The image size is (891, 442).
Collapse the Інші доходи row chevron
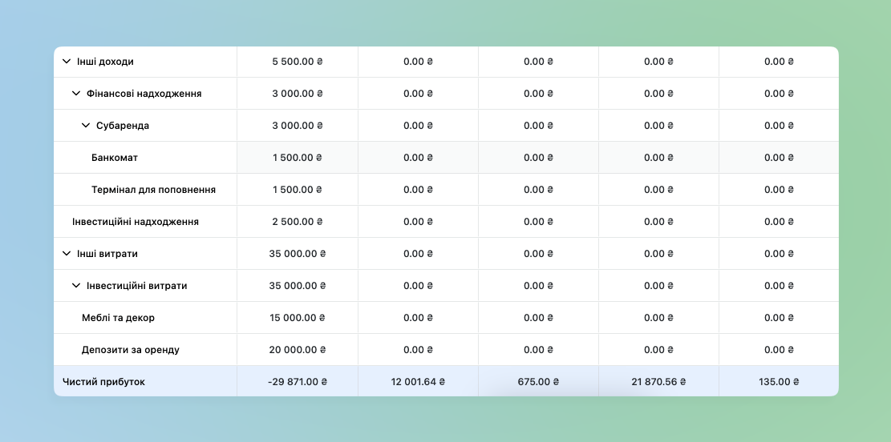(67, 62)
